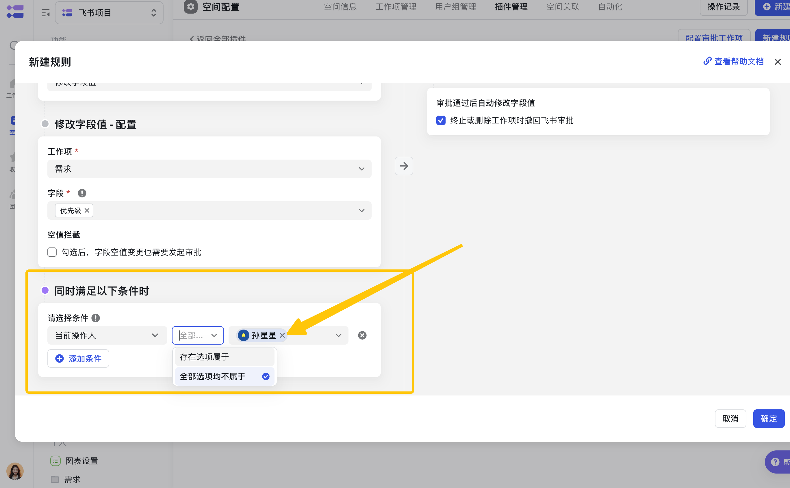Open the 飞书项目 space switcher
The width and height of the screenshot is (790, 488).
109,13
